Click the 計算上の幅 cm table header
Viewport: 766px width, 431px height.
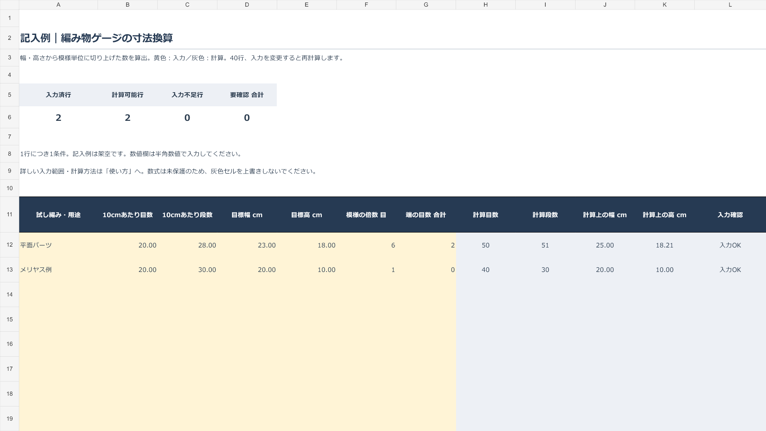coord(605,215)
